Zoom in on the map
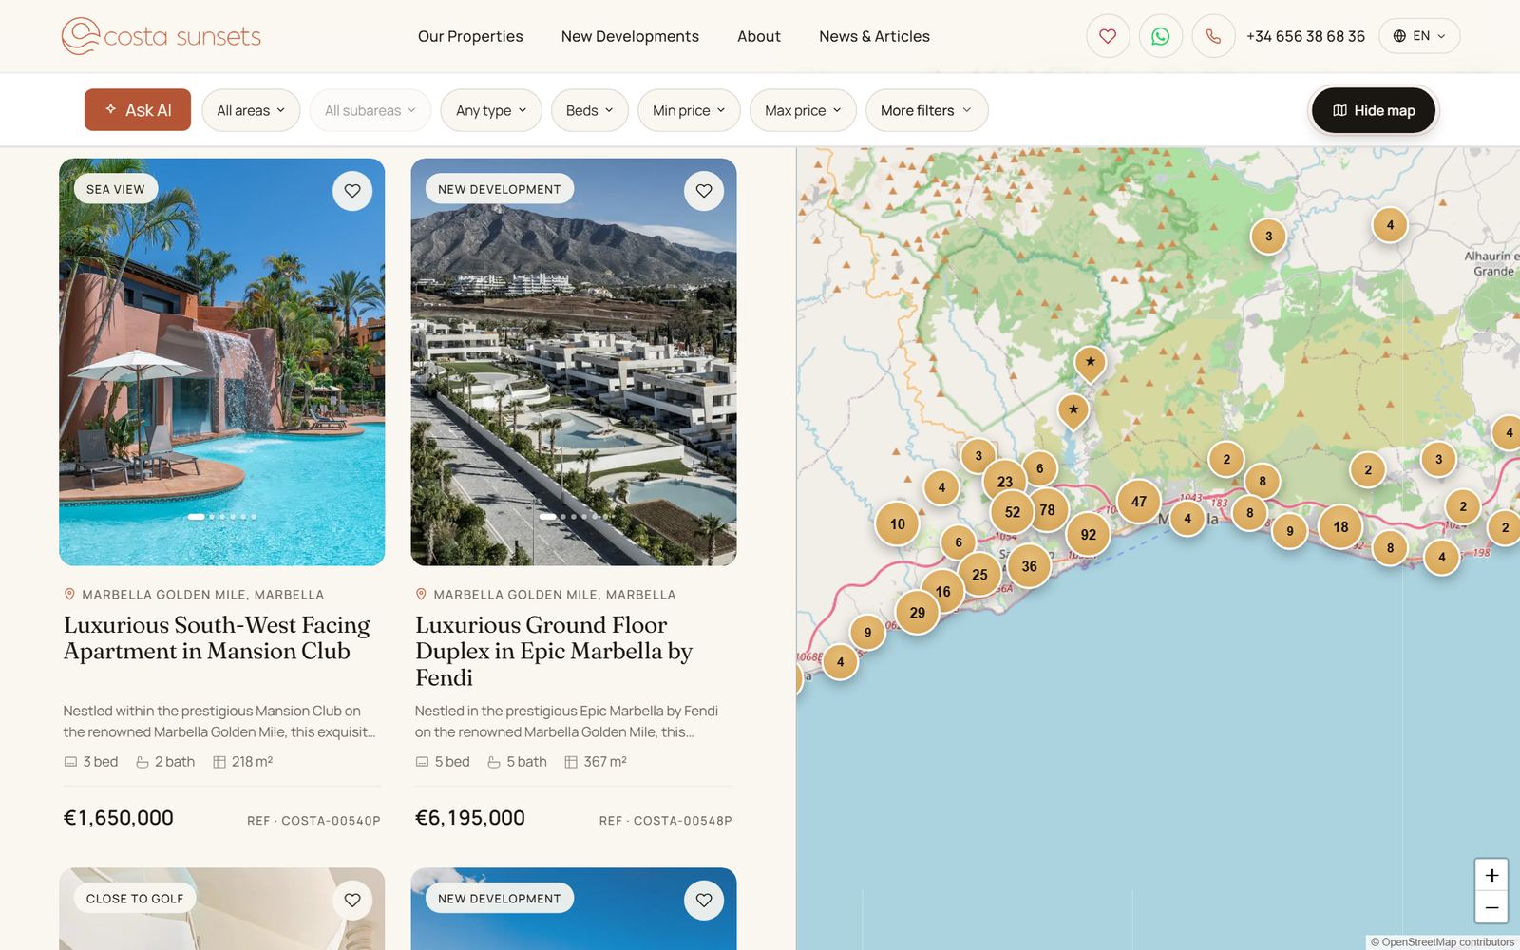Screen dimensions: 1520x950 [x=1491, y=875]
